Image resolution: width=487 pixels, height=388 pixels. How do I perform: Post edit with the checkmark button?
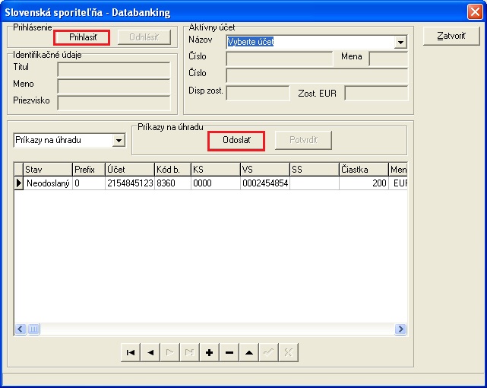(x=268, y=352)
